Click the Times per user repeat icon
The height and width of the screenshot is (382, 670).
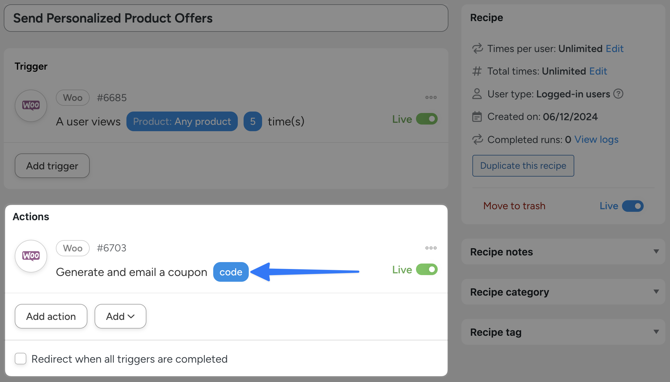coord(477,49)
